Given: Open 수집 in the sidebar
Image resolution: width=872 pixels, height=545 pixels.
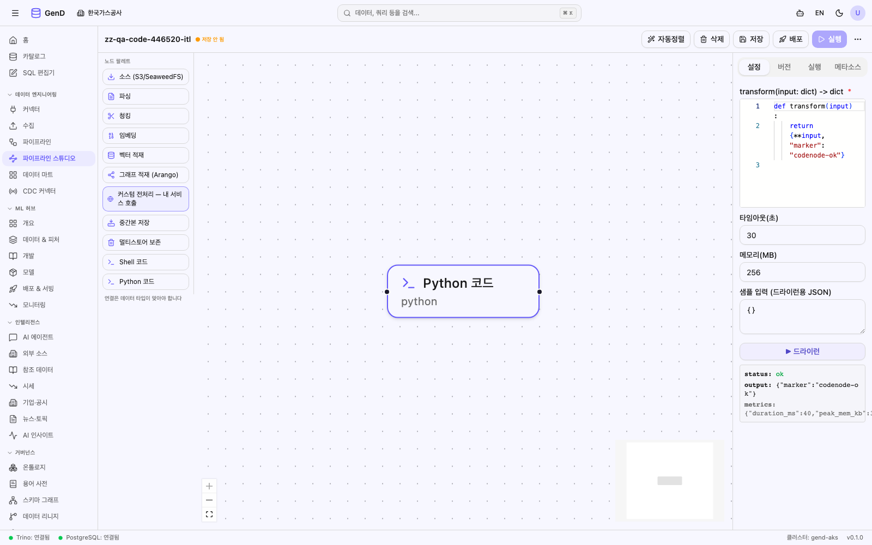Looking at the screenshot, I should pos(49,126).
